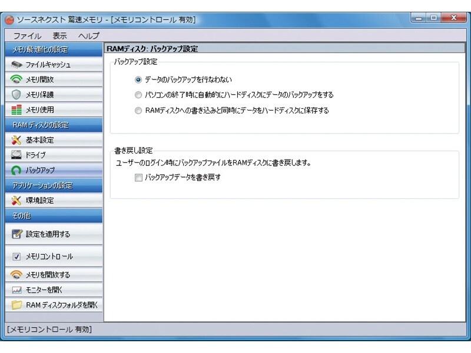Open メモリ開放 settings label
The image size is (471, 353).
point(39,79)
